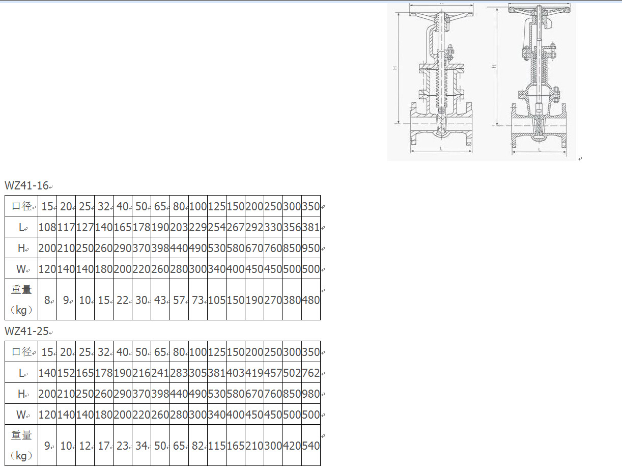Viewport: 622px width, 467px height.
Task: Click the cell containing 292
Action: coord(255,227)
